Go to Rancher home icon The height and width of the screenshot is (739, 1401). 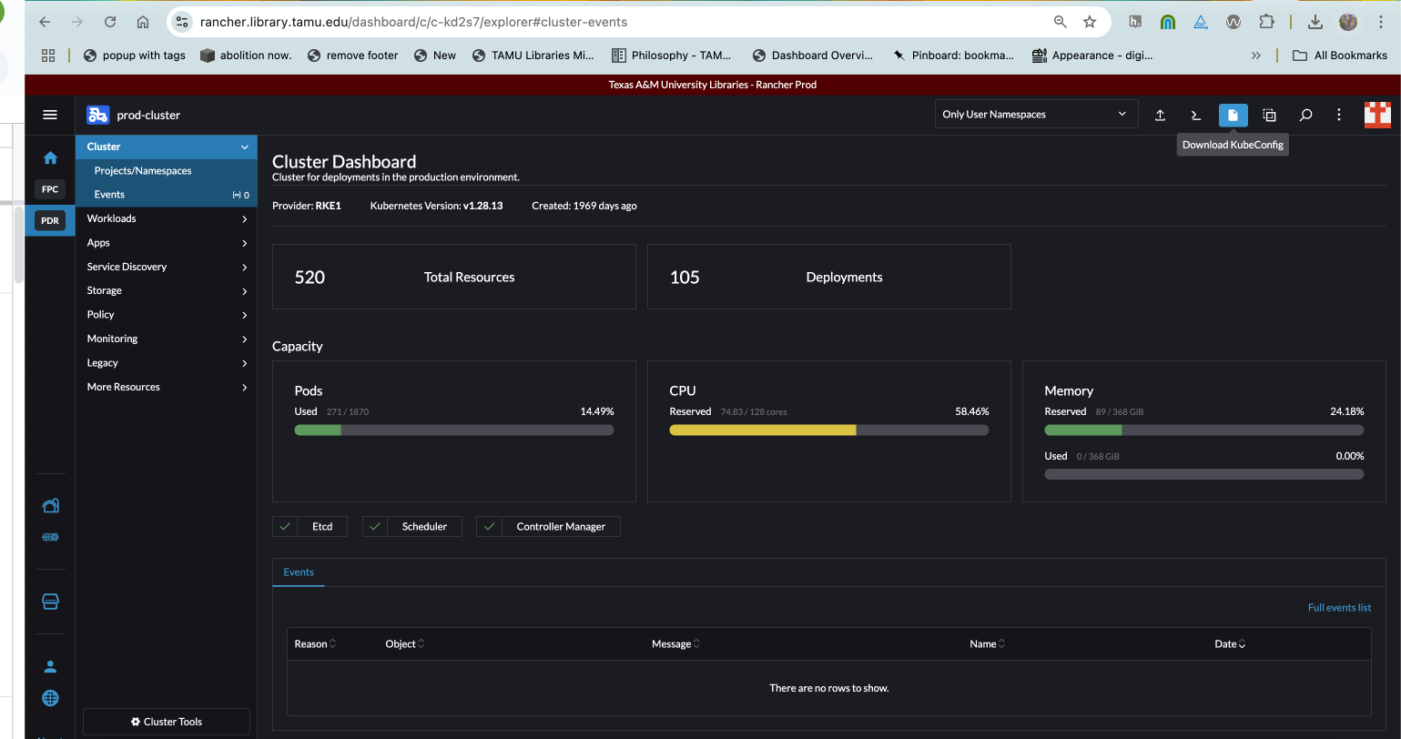tap(50, 157)
